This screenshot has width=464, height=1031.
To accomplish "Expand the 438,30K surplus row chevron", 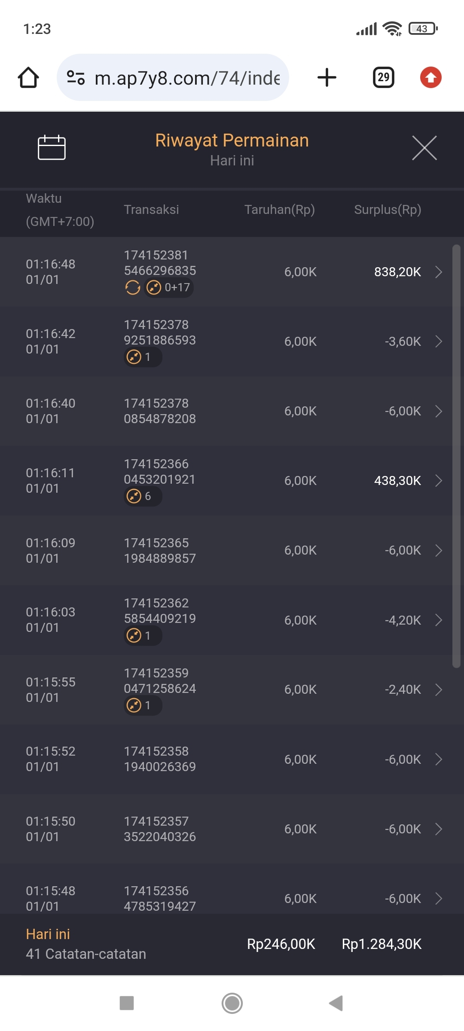I will coord(438,481).
